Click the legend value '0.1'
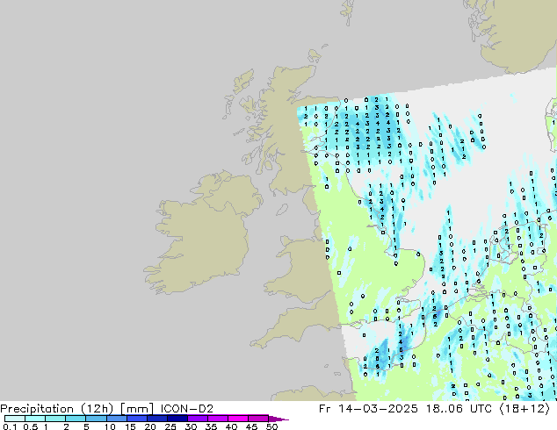Image resolution: width=557 pixels, height=430 pixels. (10, 426)
